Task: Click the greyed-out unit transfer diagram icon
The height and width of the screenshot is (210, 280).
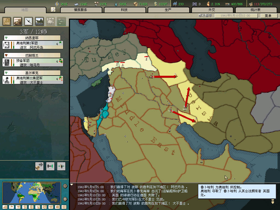Action: click(61, 21)
